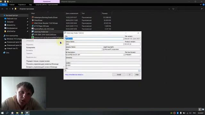Open КОНТАКТЫ folder in navigation pane

click(11, 31)
